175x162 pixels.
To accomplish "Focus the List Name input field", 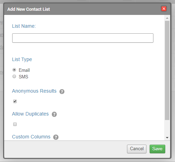I will click(x=83, y=38).
